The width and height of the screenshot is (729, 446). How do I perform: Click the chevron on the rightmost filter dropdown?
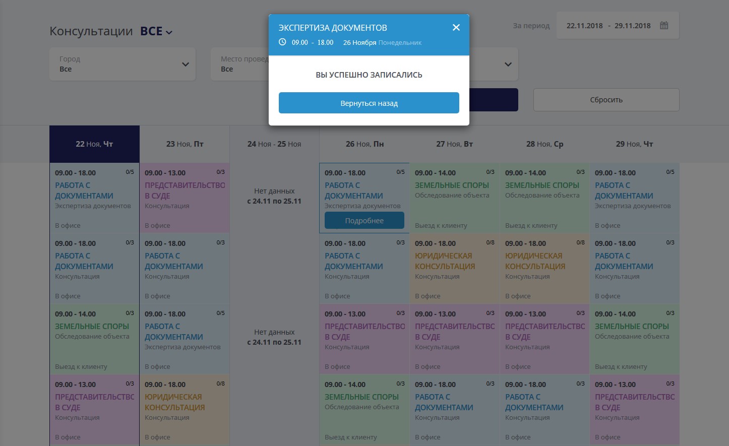[508, 64]
